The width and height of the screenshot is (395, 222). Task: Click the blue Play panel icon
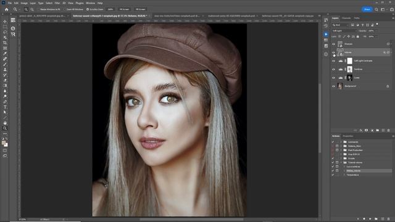click(x=326, y=34)
